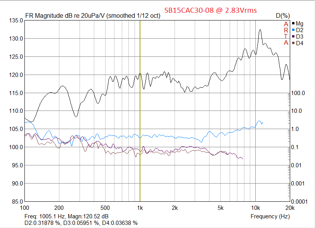Click the 200 frequency axis tick label
The image size is (315, 228).
click(59, 208)
